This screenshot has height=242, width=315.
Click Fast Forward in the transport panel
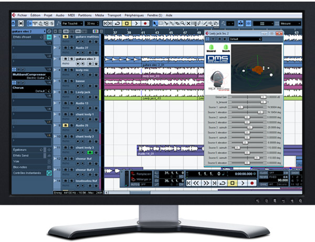point(206,183)
